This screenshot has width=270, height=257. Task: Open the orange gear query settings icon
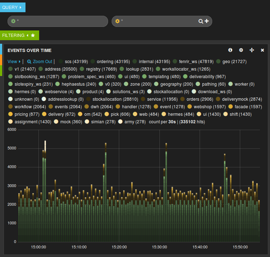117,21
